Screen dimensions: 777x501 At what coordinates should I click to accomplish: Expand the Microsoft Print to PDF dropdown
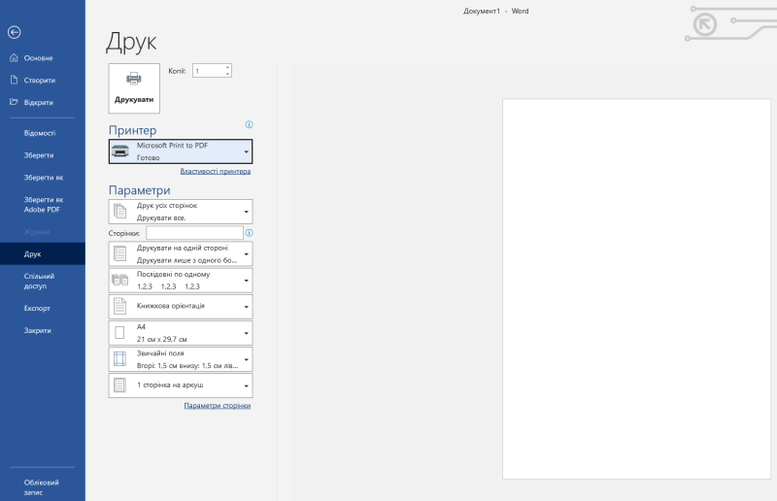point(181,151)
